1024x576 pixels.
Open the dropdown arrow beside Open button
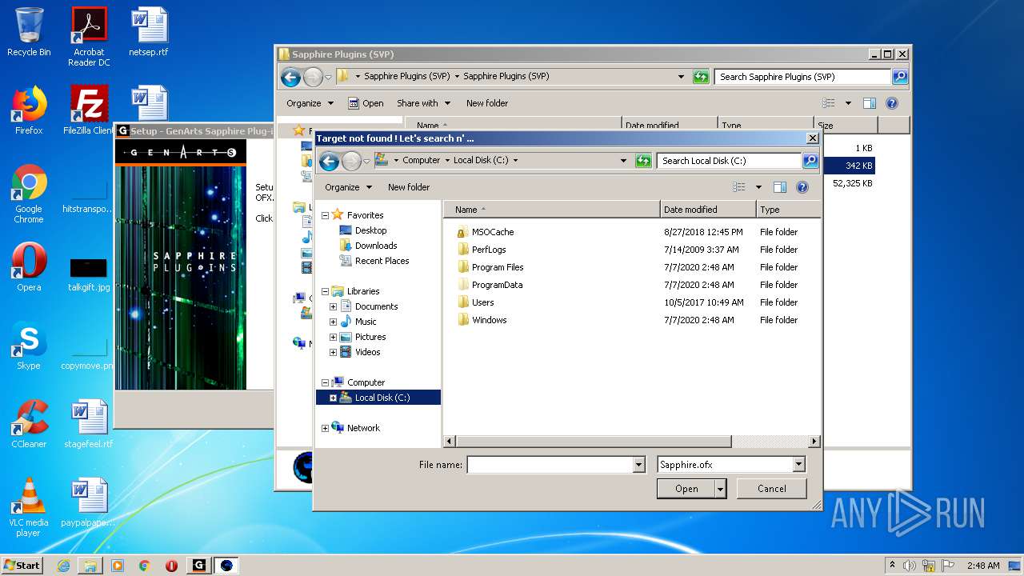[721, 489]
